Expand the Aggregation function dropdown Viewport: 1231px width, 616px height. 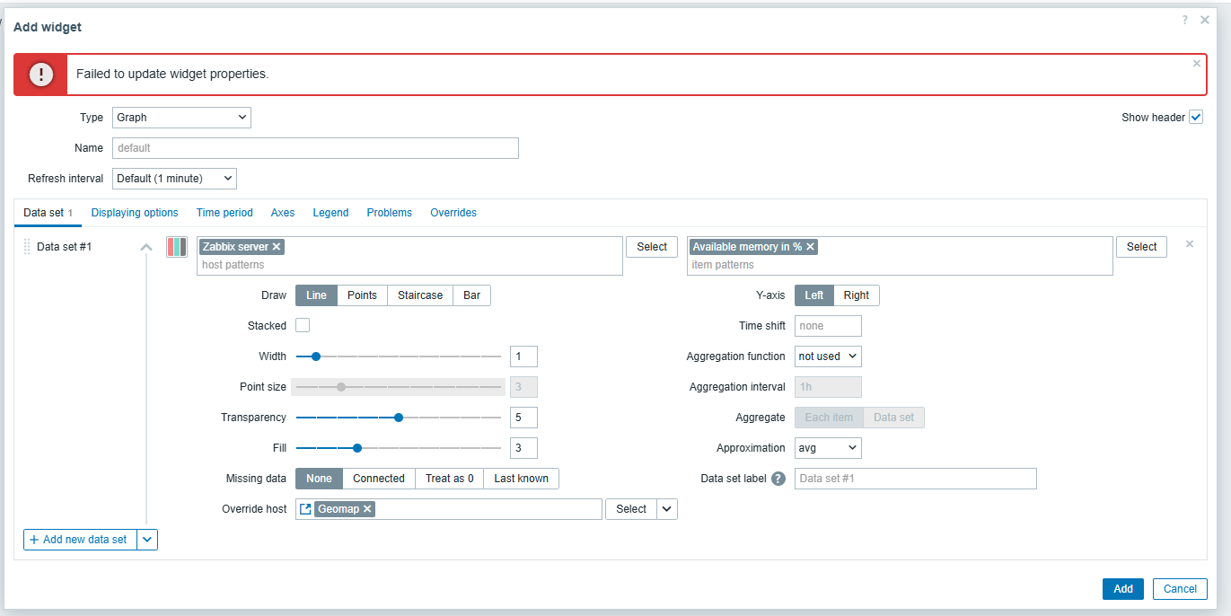click(828, 356)
